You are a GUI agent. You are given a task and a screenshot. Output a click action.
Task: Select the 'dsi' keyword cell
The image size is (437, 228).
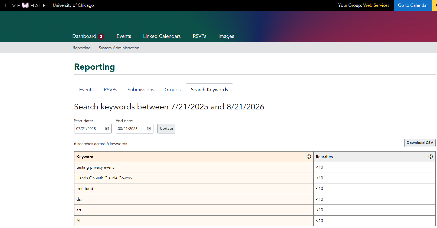click(x=194, y=199)
